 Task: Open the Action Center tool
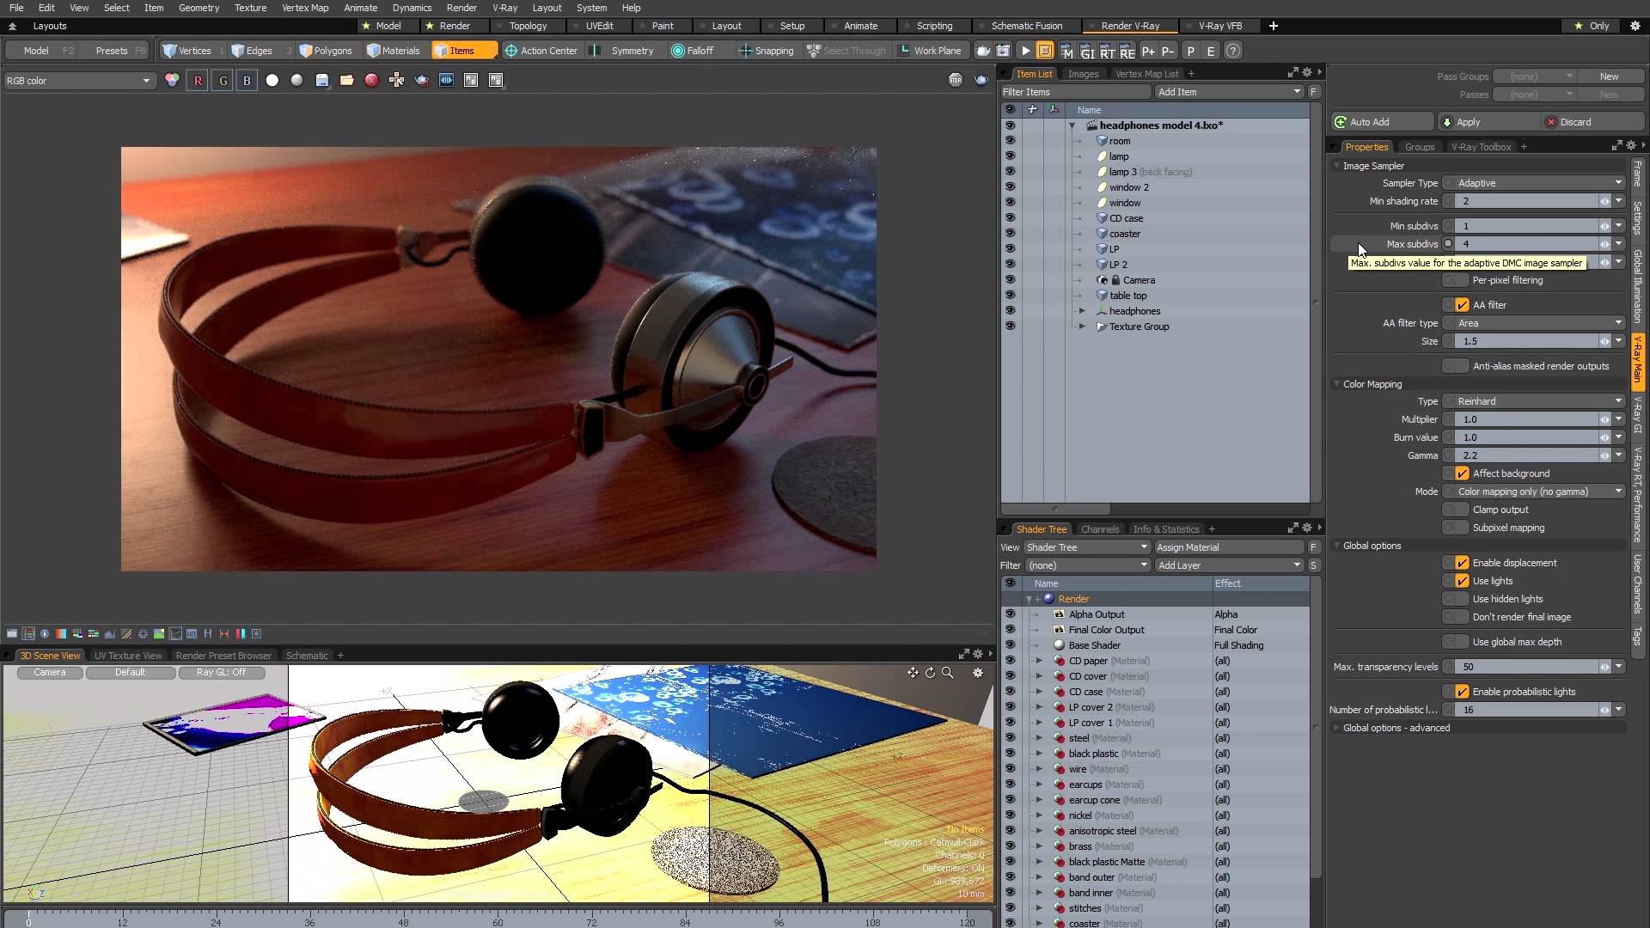(x=541, y=51)
